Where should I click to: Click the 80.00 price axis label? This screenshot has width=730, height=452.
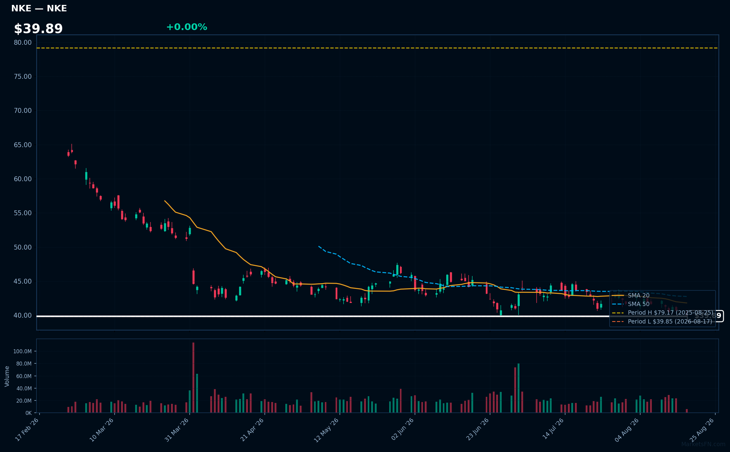(23, 42)
